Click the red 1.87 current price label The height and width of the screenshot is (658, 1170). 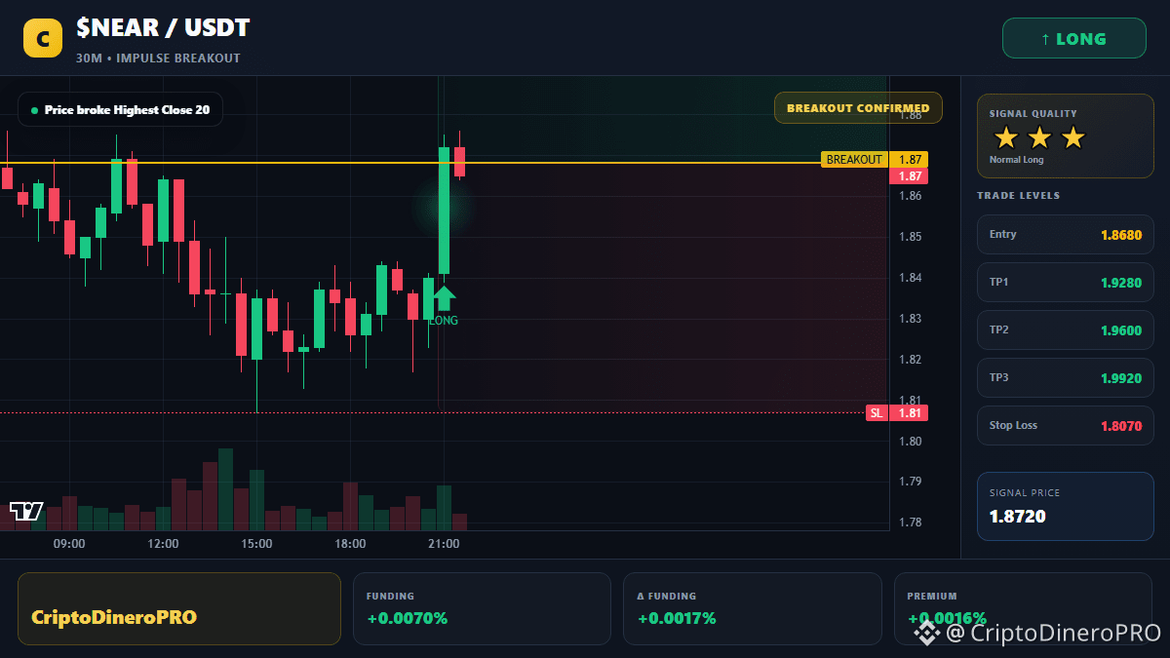909,176
